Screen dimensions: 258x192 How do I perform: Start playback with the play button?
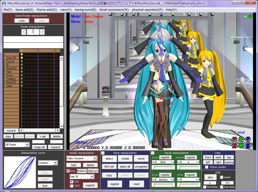point(210,177)
